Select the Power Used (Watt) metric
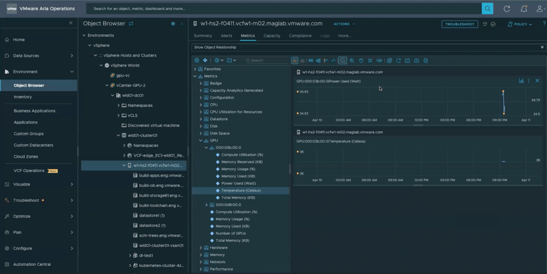Viewport: 547px width, 274px height. (x=238, y=183)
